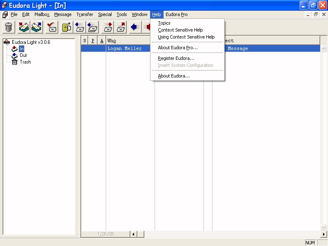Open the Transfer menu

pyautogui.click(x=85, y=14)
